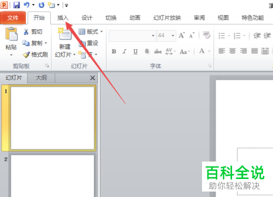The image size is (273, 197).
Task: Center align text
Action: click(233, 51)
